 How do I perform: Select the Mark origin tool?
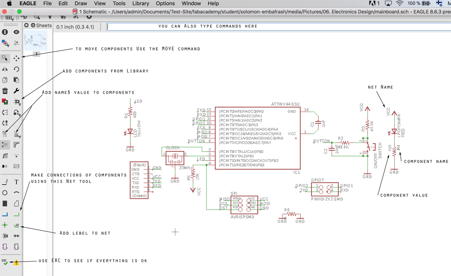[x=16, y=43]
